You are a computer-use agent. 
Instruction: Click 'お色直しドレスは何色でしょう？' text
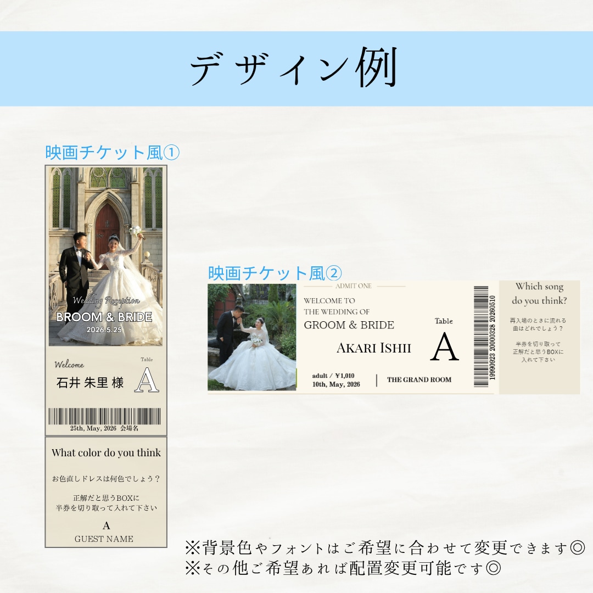coord(106,479)
